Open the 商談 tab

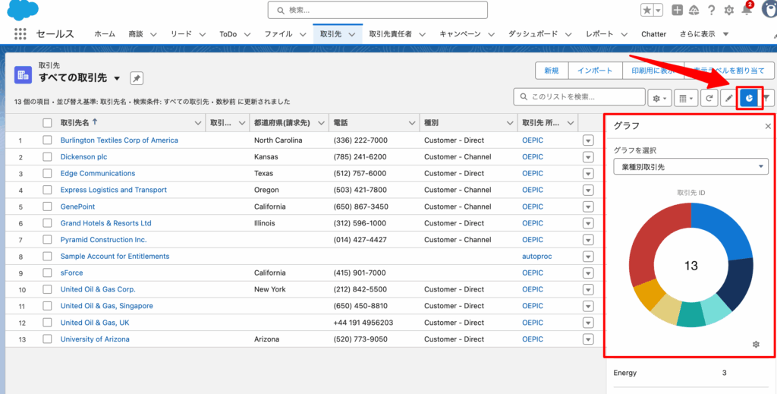(x=136, y=34)
